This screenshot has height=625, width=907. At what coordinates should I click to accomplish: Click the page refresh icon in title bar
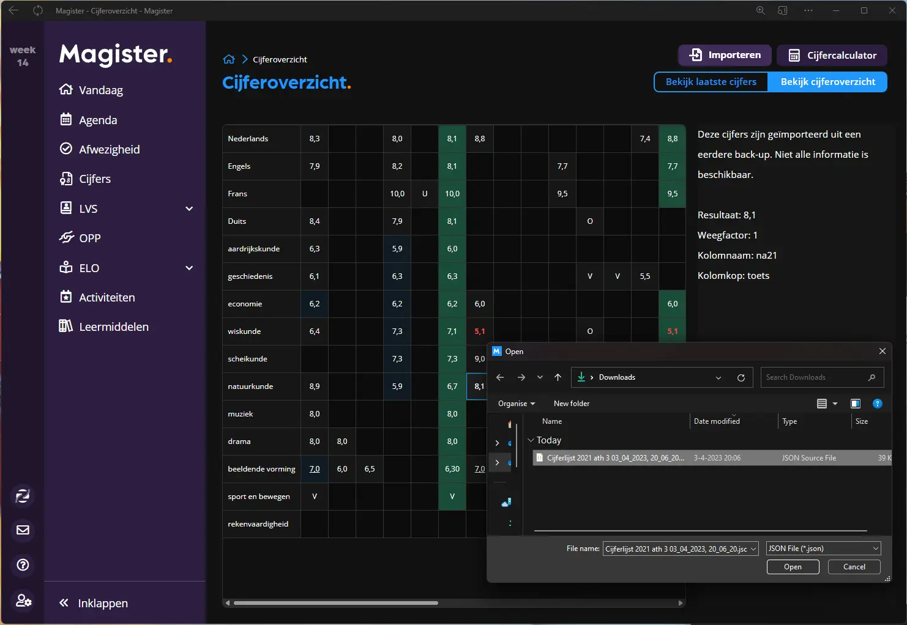(x=38, y=10)
